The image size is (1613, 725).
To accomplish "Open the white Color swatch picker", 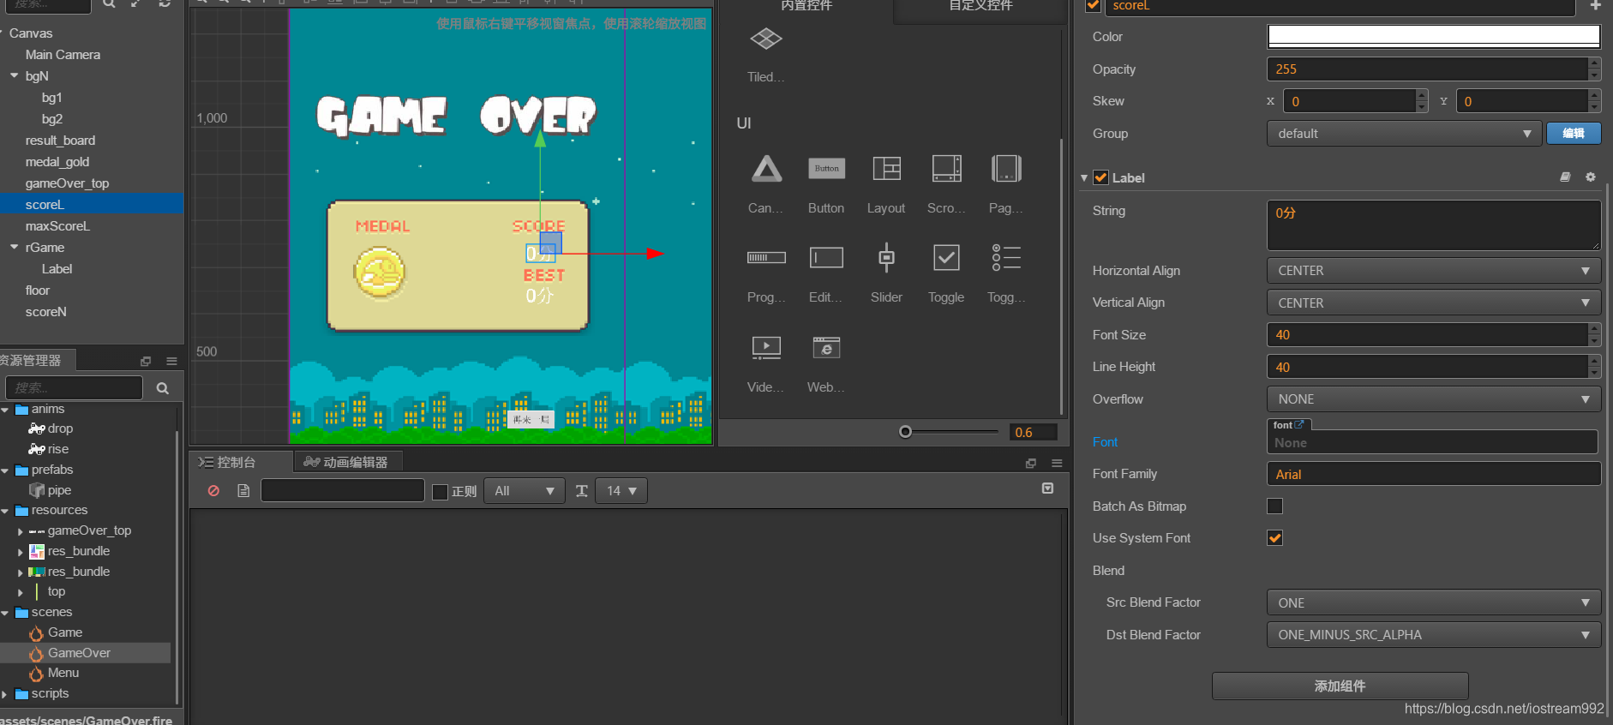I will pos(1434,36).
